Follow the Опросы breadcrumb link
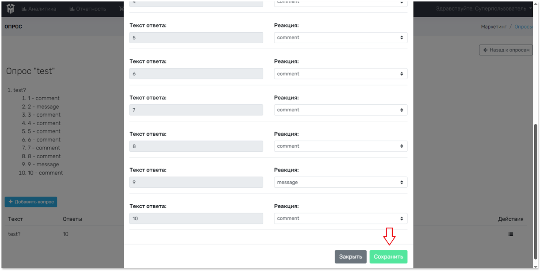Screen dimensions: 540x271 [x=523, y=27]
